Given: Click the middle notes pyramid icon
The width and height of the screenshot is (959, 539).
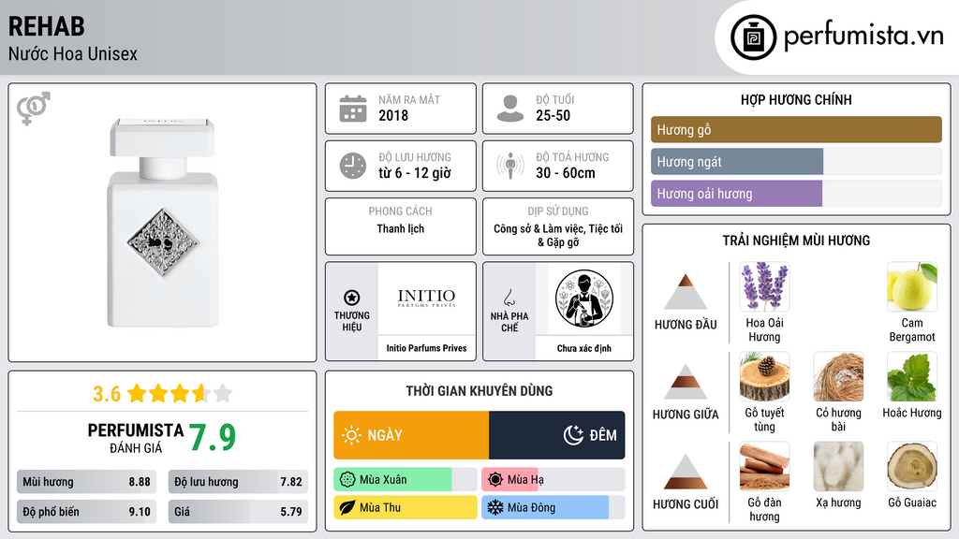Looking at the screenshot, I should click(x=686, y=382).
